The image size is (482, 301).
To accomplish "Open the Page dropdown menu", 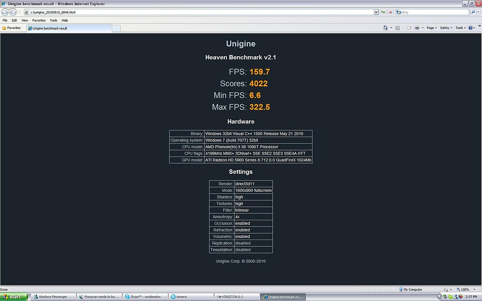I will pos(431,28).
